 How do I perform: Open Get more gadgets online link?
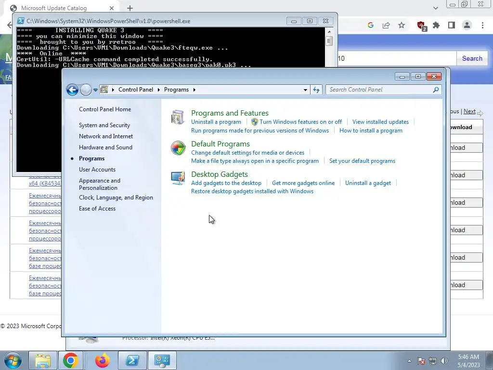pos(303,183)
